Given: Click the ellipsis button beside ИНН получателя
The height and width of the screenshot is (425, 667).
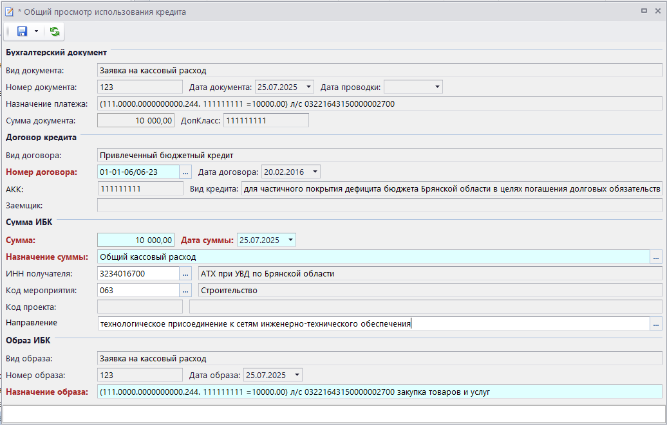Looking at the screenshot, I should point(186,274).
